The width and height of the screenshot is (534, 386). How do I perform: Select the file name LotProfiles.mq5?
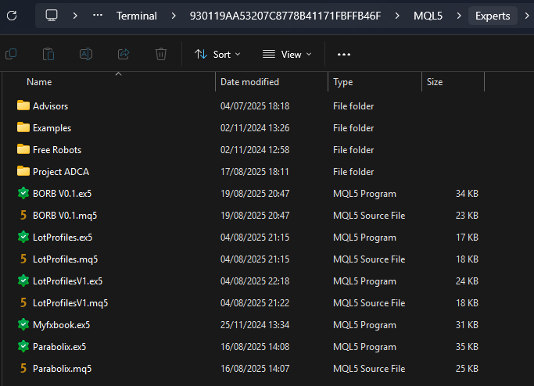coord(66,259)
